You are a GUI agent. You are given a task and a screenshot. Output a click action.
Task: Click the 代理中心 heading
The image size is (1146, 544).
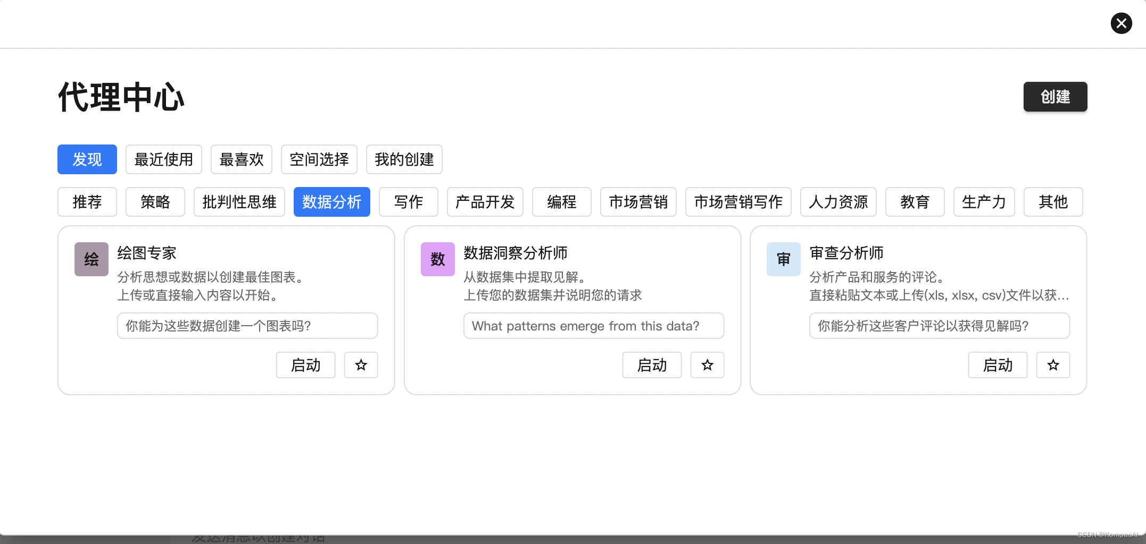click(121, 97)
